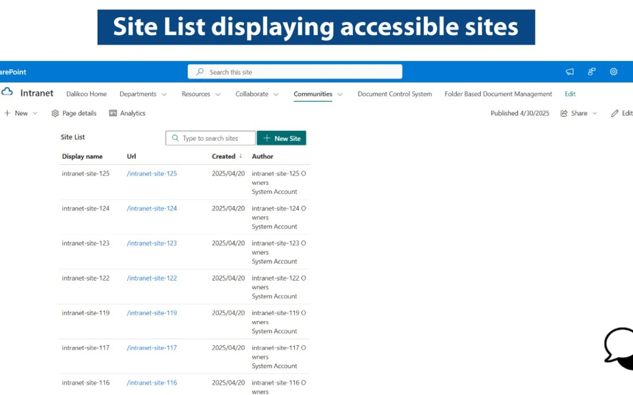Click the Url column header
This screenshot has width=633, height=395.
131,156
